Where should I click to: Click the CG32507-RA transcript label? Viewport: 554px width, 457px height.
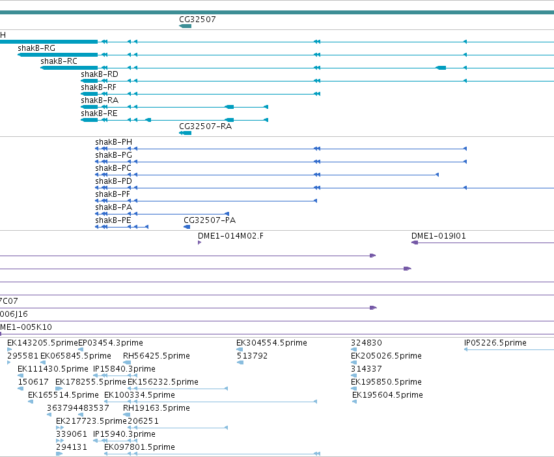coord(205,126)
